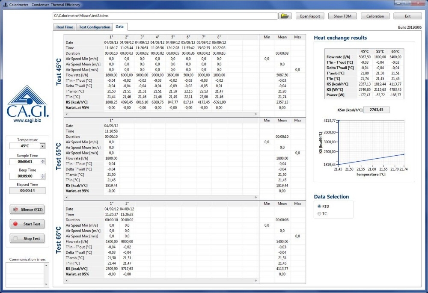Open the Temperature 45°C dropdown
The height and width of the screenshot is (293, 428).
(x=42, y=146)
